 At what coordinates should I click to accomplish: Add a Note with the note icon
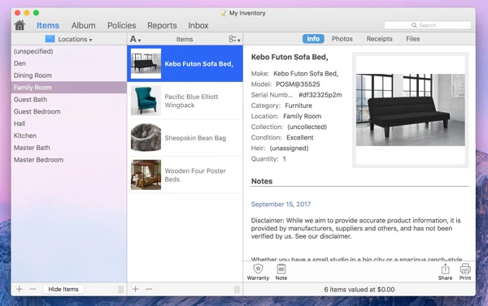(x=281, y=272)
